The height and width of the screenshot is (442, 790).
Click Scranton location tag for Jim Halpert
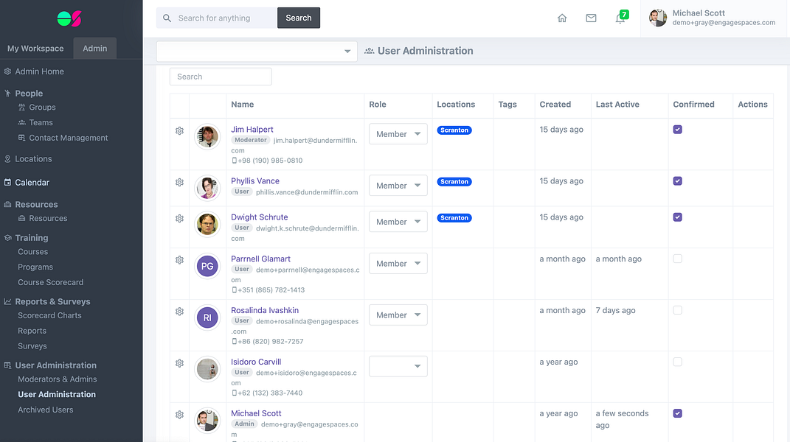[454, 130]
